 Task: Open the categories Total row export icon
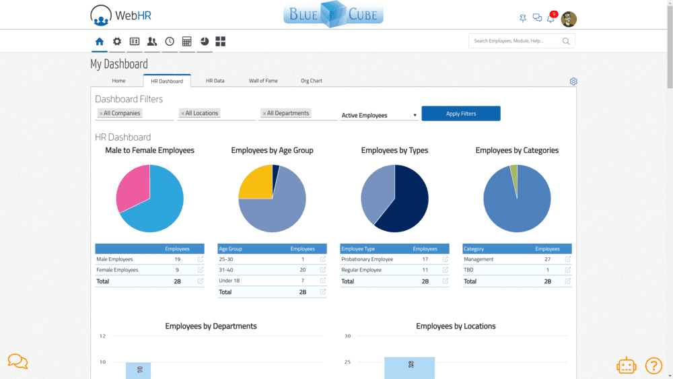(x=567, y=281)
